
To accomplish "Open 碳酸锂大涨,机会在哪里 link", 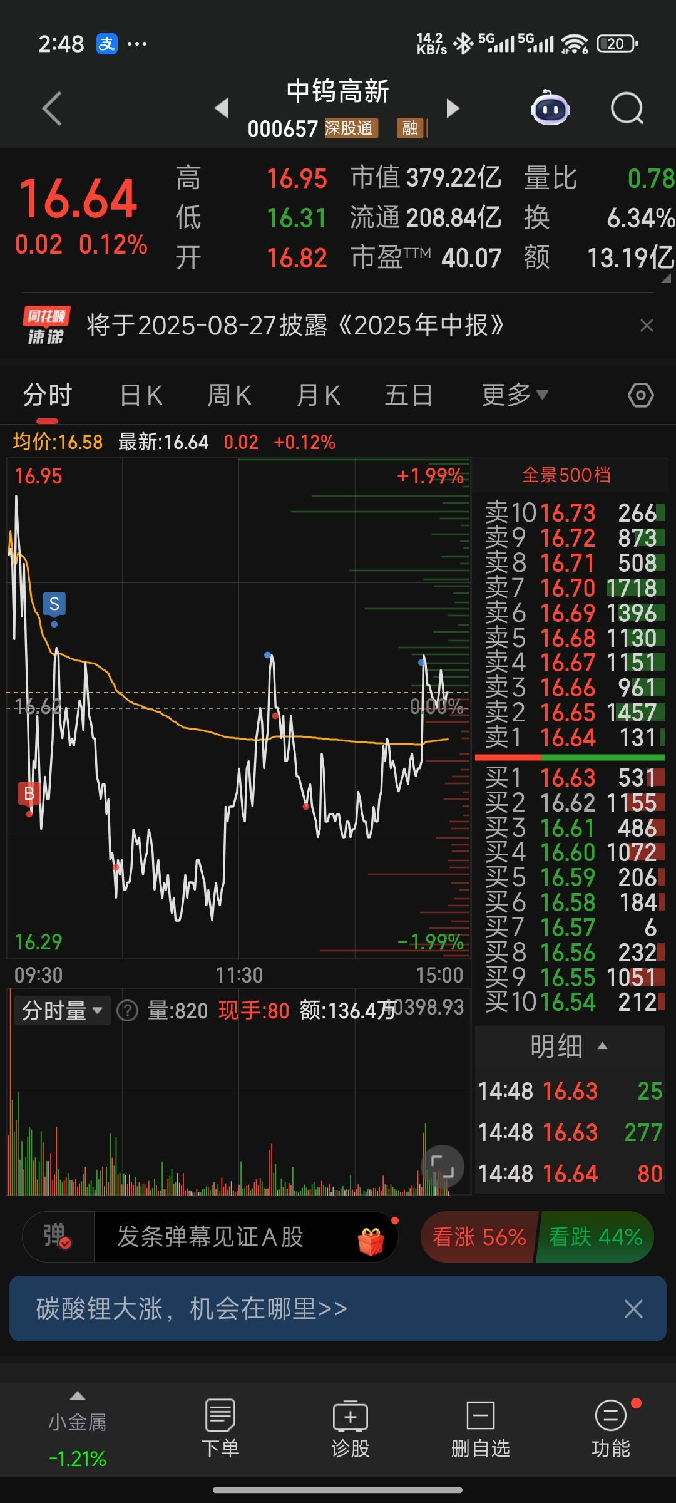I will [x=192, y=1308].
